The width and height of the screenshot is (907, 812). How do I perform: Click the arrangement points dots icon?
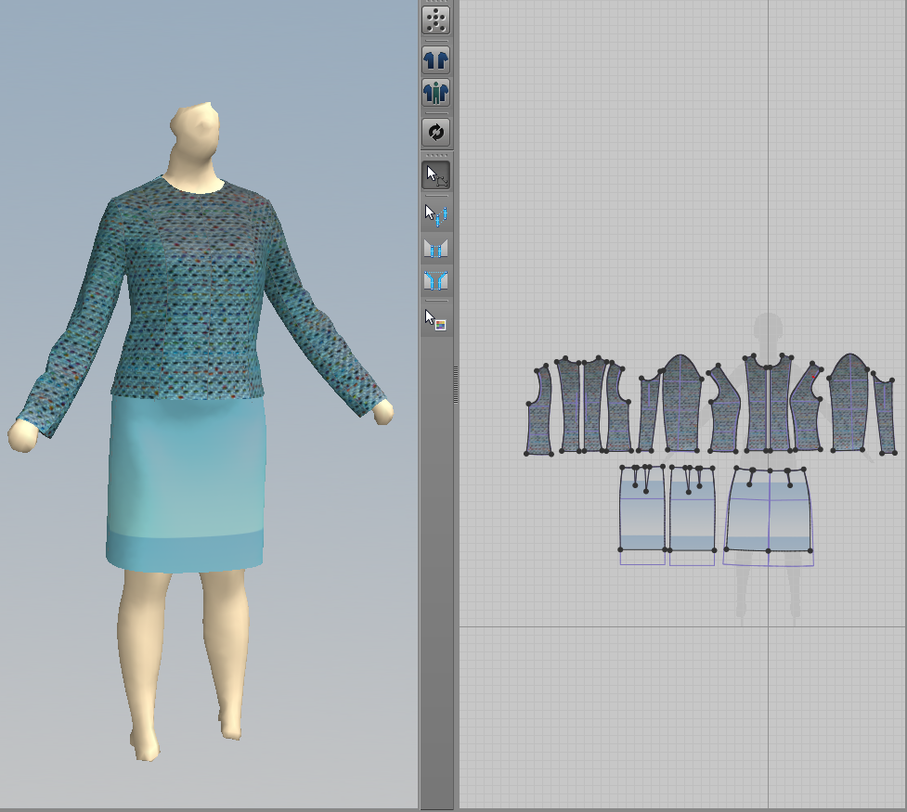pos(435,20)
